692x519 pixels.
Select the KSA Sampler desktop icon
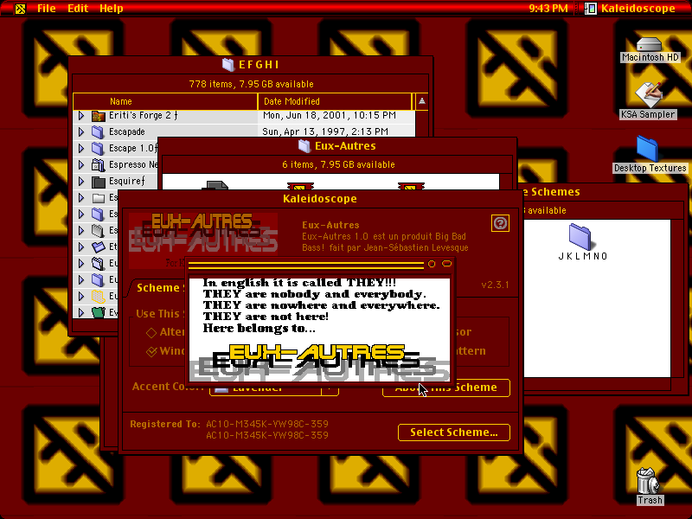pyautogui.click(x=648, y=94)
